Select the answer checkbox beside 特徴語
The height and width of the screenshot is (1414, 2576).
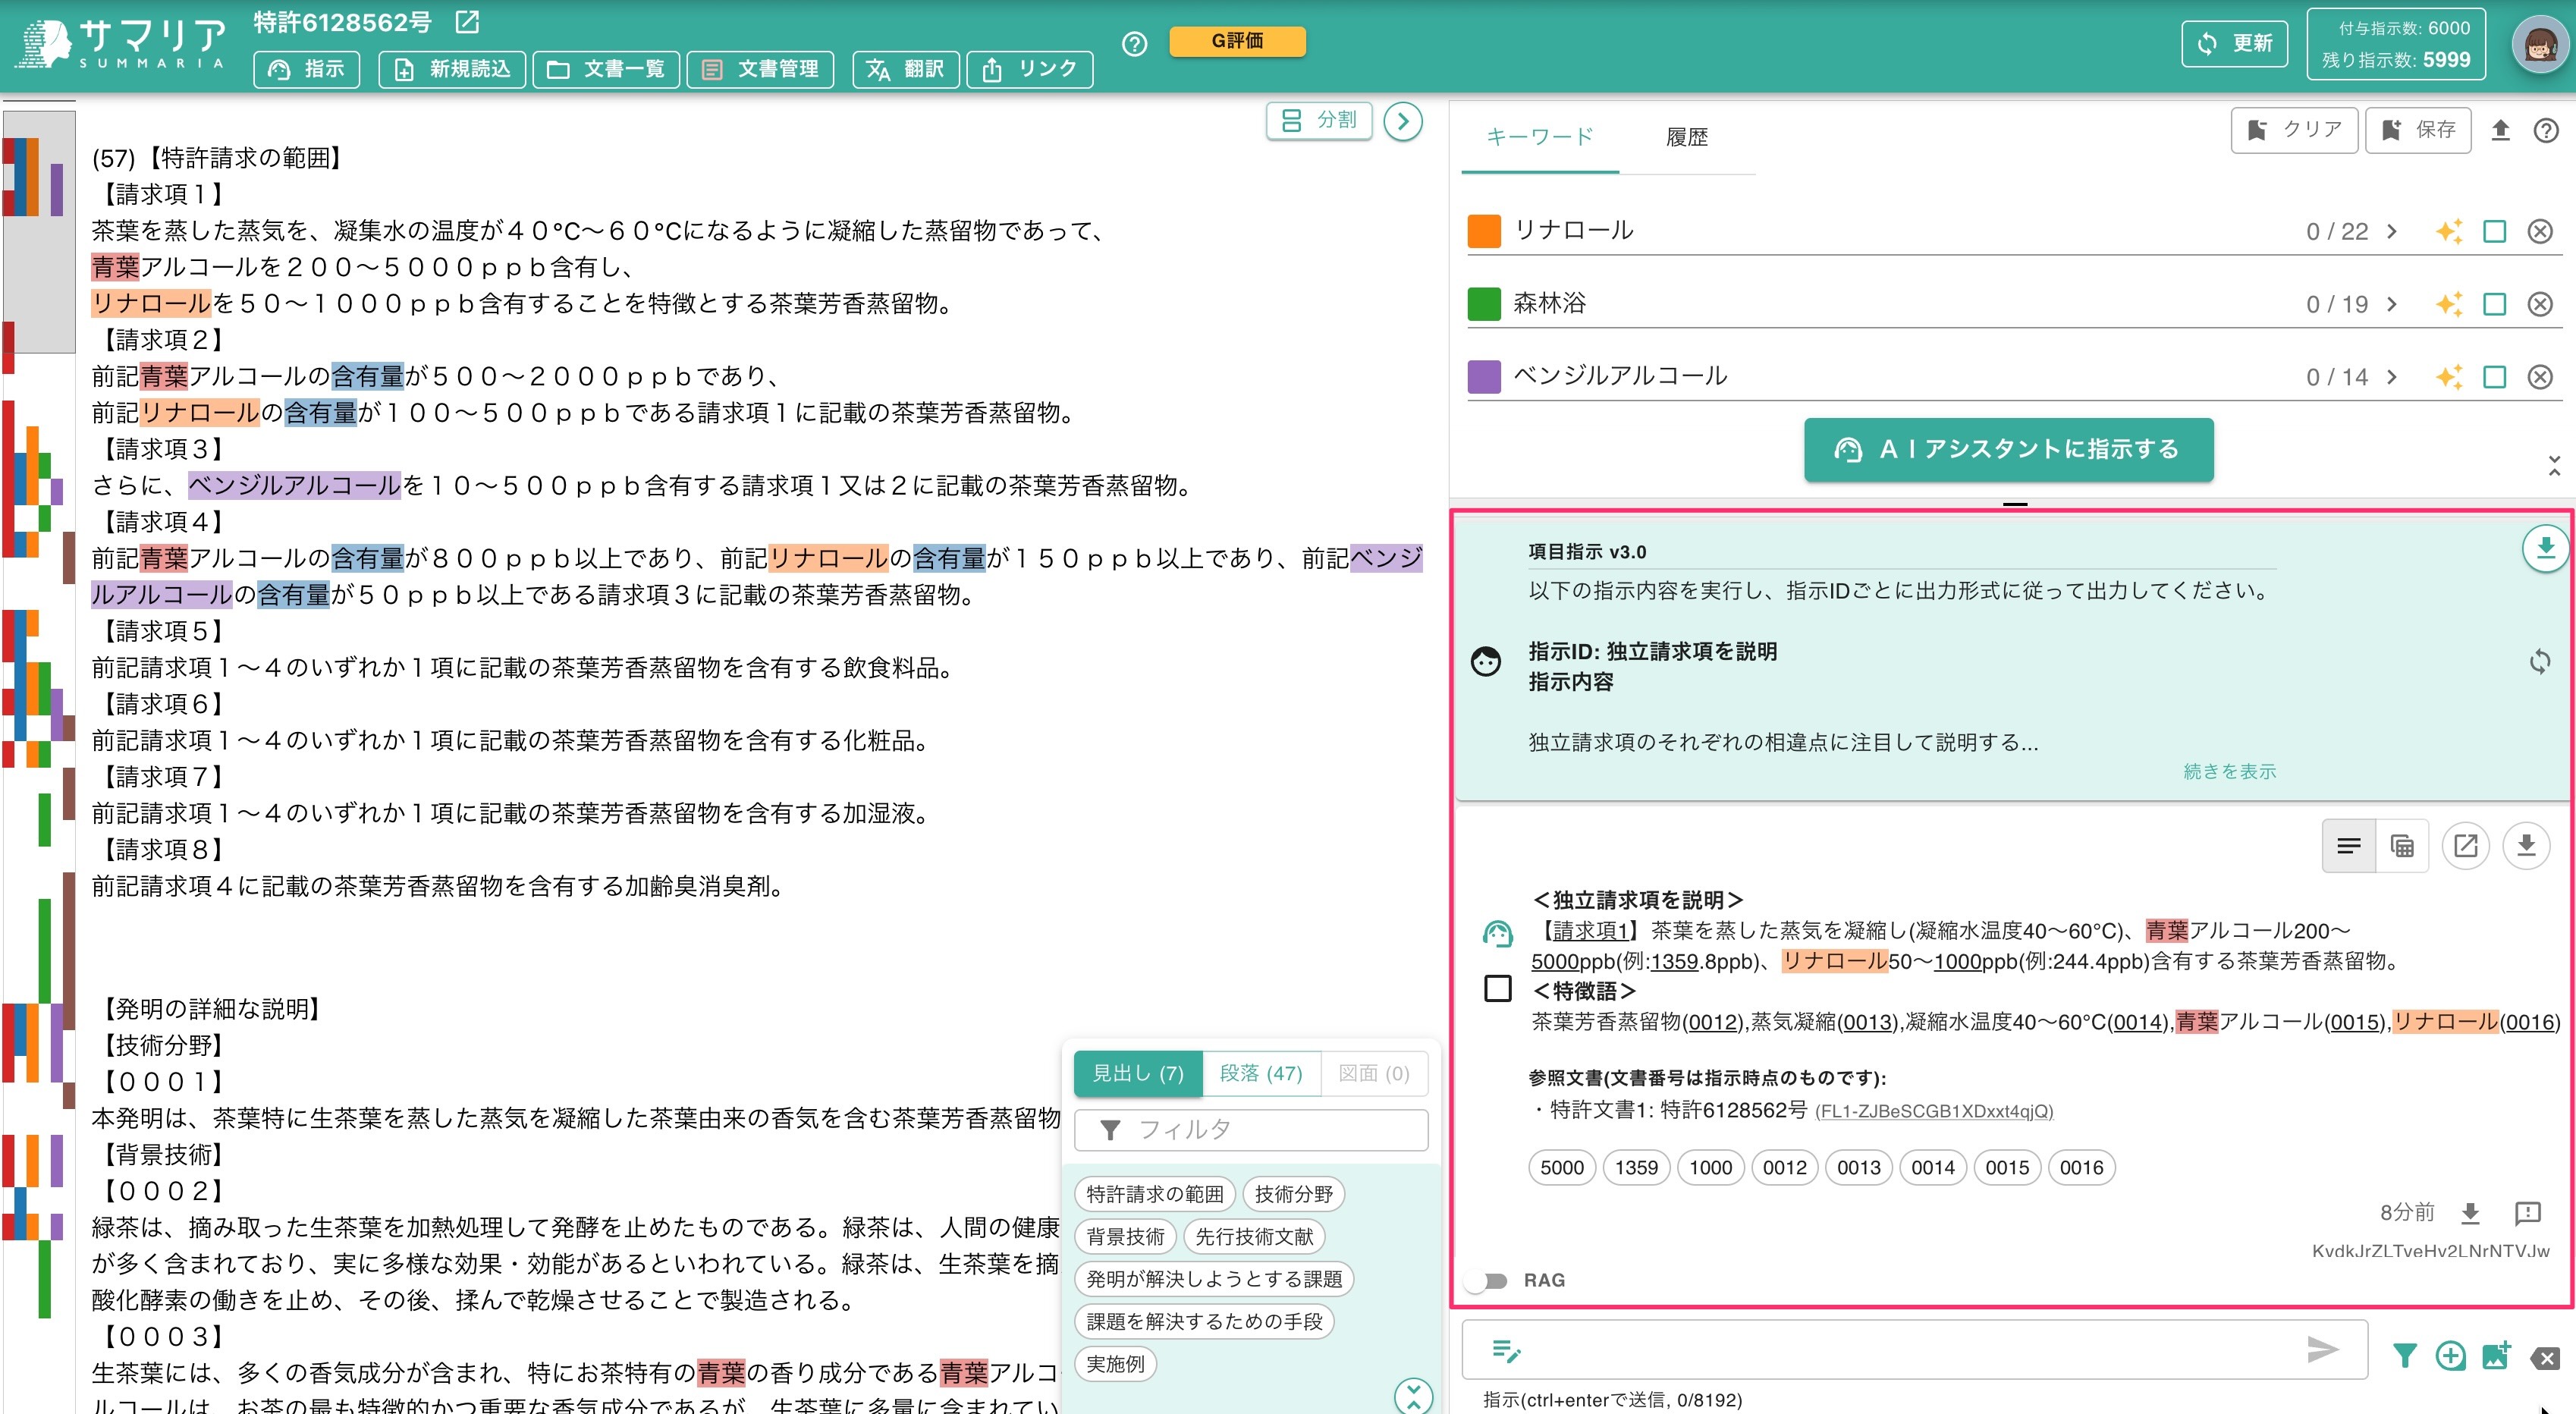point(1497,989)
